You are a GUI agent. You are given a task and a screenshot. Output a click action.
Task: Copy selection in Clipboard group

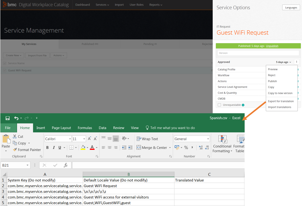point(19,143)
